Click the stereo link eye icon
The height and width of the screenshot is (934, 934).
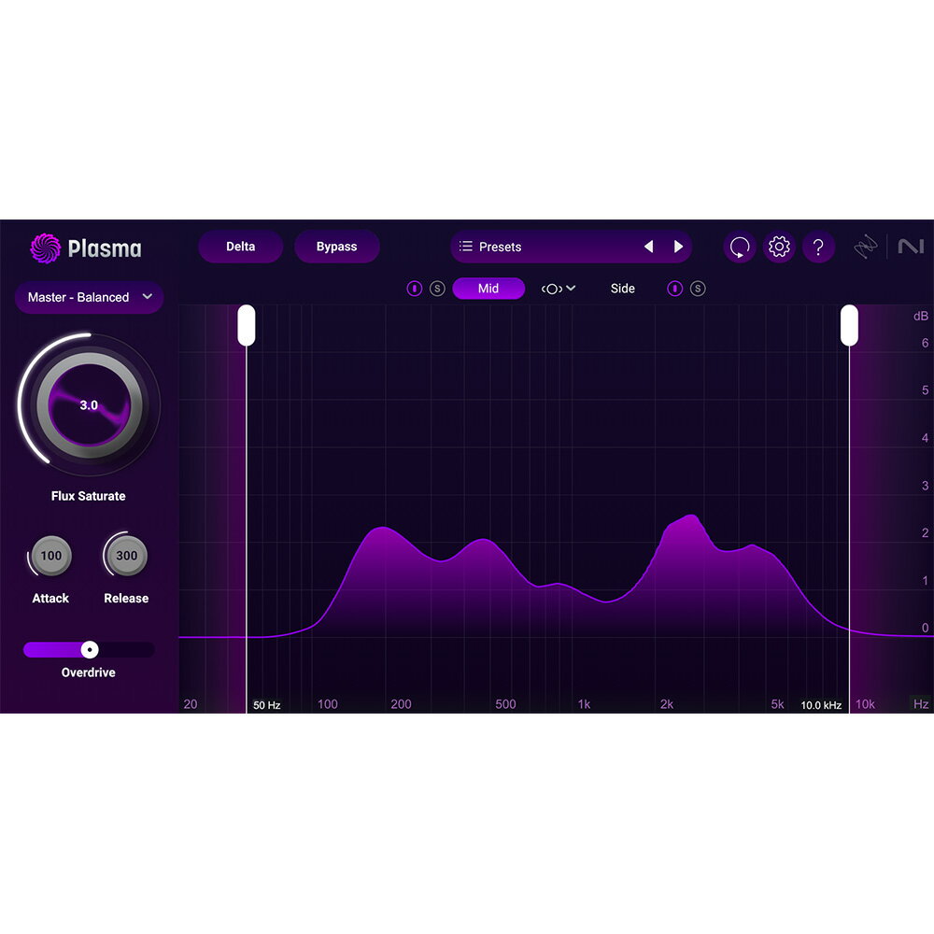(x=552, y=289)
